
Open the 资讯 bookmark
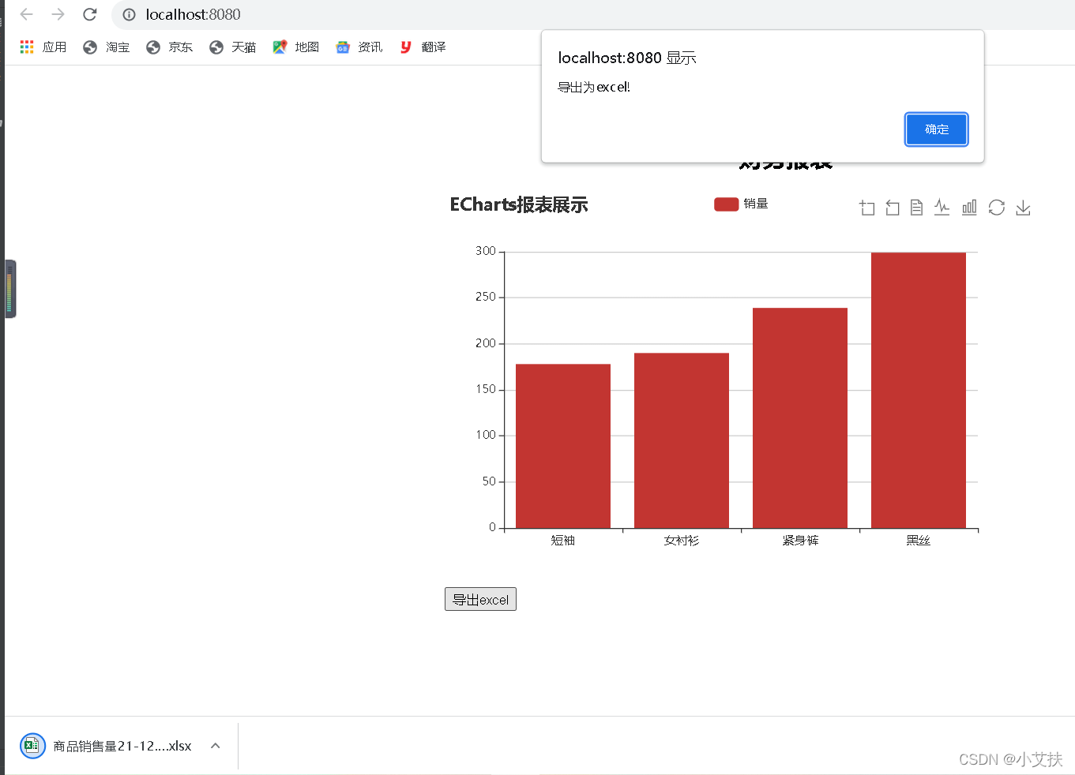tap(359, 47)
